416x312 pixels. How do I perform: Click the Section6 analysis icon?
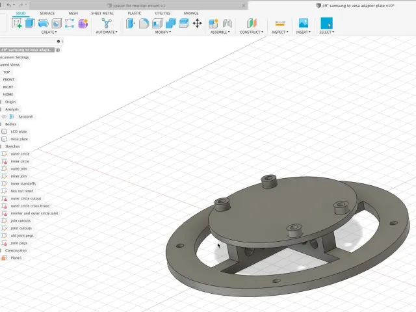point(12,116)
